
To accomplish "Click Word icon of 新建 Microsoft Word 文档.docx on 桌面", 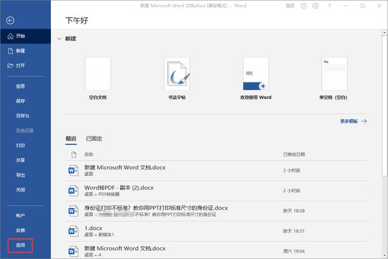I will coord(73,170).
